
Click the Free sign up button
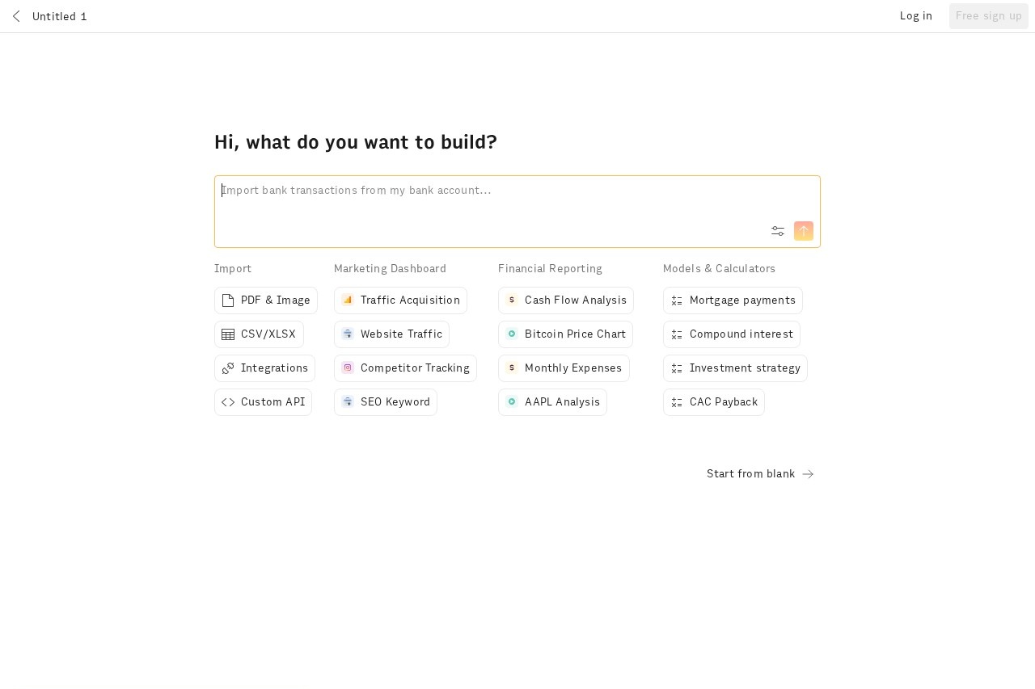coord(988,15)
